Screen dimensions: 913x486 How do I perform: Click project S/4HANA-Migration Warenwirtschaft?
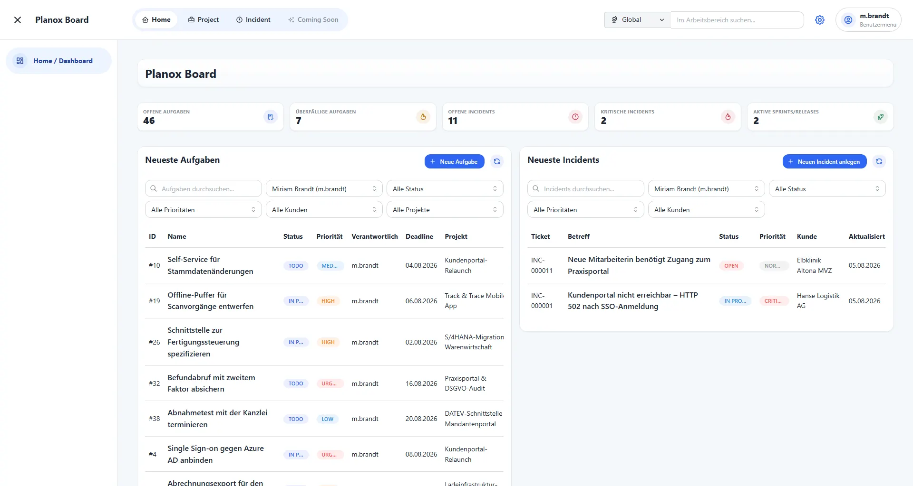click(x=474, y=342)
